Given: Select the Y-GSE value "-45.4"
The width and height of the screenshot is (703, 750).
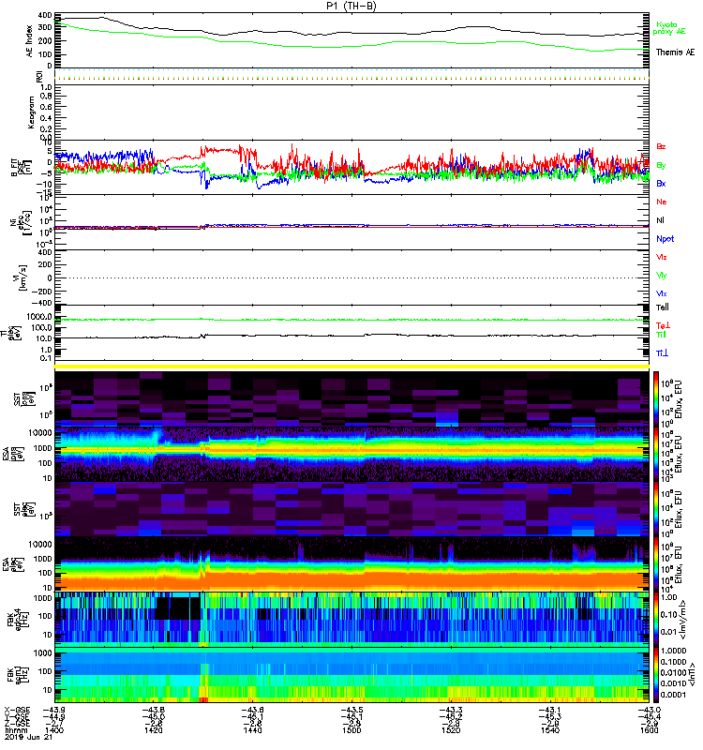Looking at the screenshot, I should click(650, 716).
